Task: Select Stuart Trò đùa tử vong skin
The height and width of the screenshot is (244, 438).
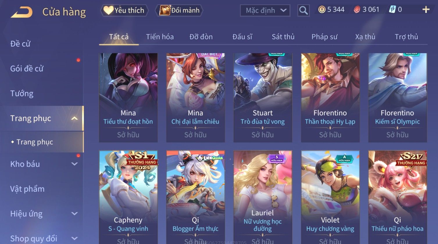Action: [263, 98]
